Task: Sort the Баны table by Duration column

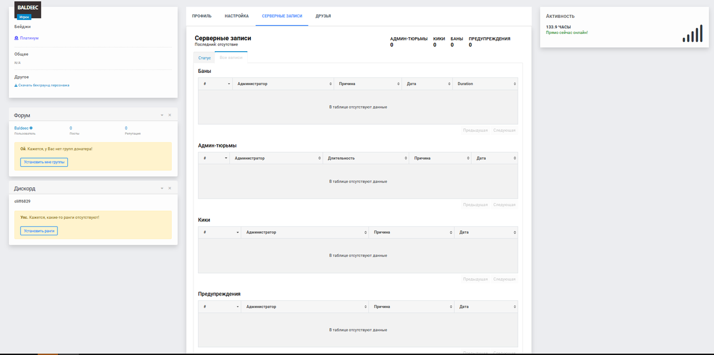Action: (x=485, y=84)
